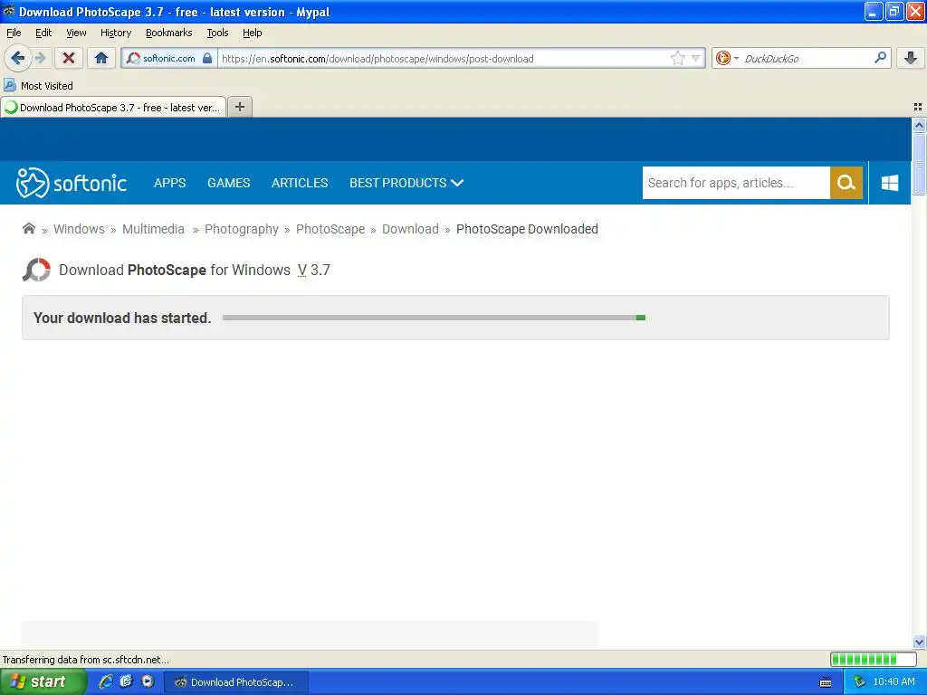Open the Bookmarks menu
The height and width of the screenshot is (695, 927).
169,33
